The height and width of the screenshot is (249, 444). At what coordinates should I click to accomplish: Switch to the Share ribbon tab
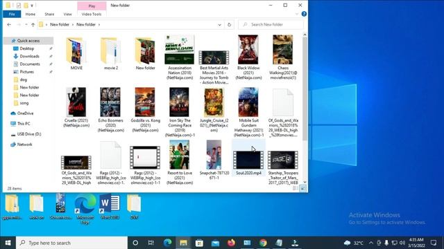tap(49, 14)
